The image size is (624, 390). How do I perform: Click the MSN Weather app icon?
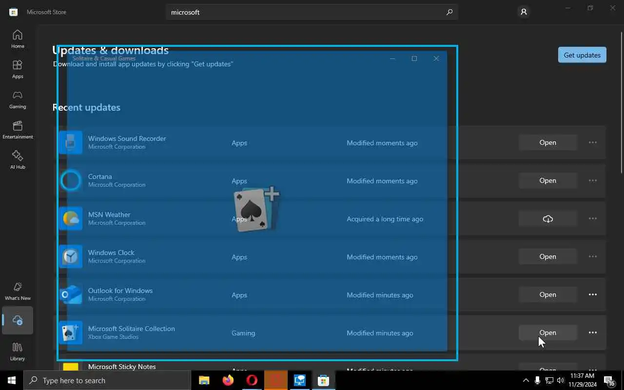(71, 218)
